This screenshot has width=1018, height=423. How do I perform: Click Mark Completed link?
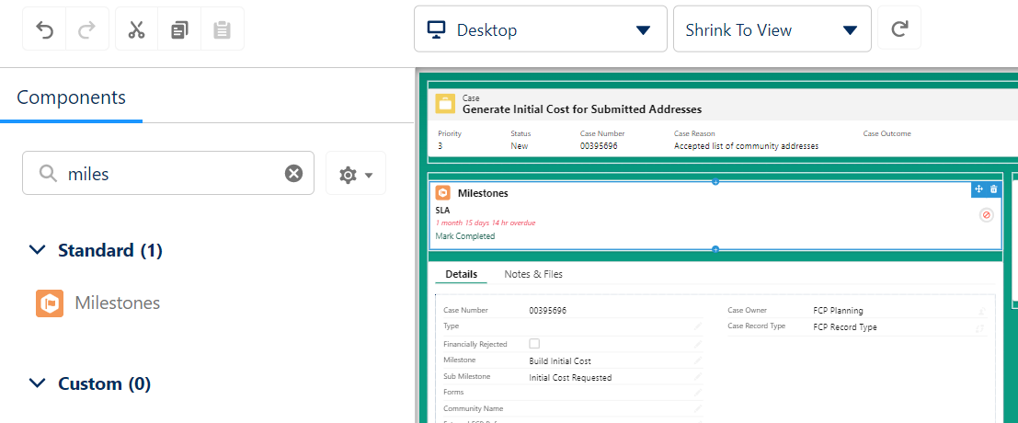point(464,236)
